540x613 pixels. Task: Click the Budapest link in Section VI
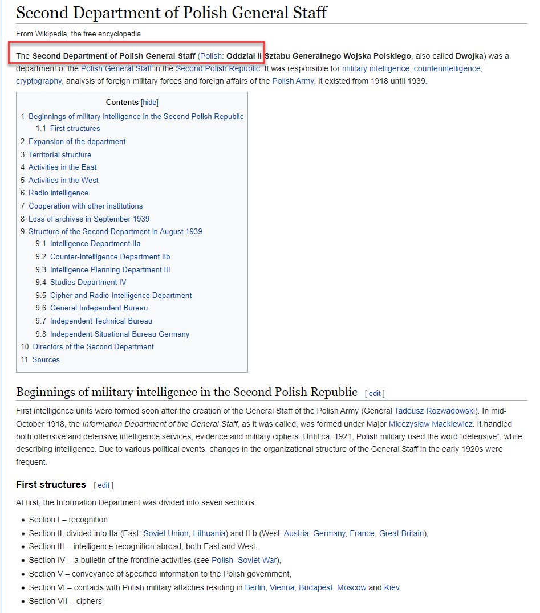315,587
